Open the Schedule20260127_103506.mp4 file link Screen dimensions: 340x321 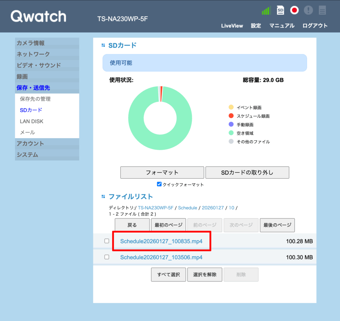(161, 257)
